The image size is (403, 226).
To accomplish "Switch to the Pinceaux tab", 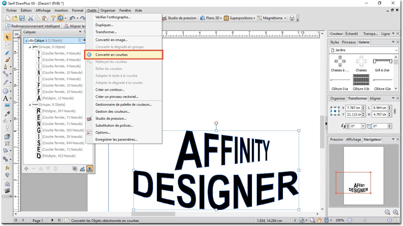I will click(x=349, y=42).
